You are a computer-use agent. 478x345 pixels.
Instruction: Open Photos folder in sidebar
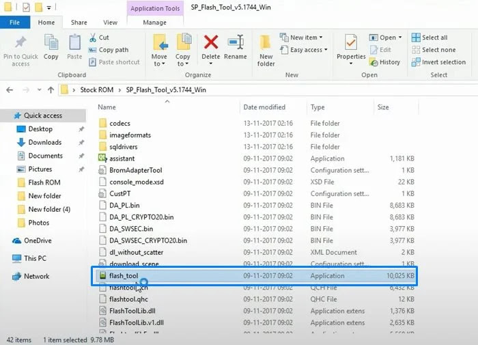pyautogui.click(x=39, y=223)
